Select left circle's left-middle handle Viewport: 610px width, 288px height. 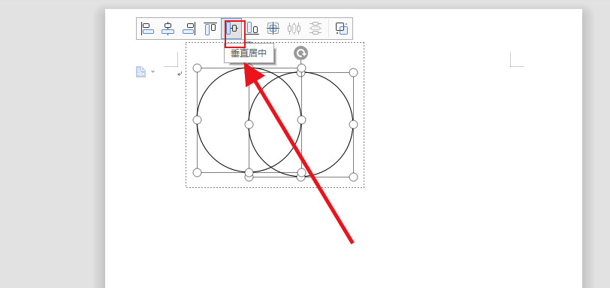pos(198,120)
